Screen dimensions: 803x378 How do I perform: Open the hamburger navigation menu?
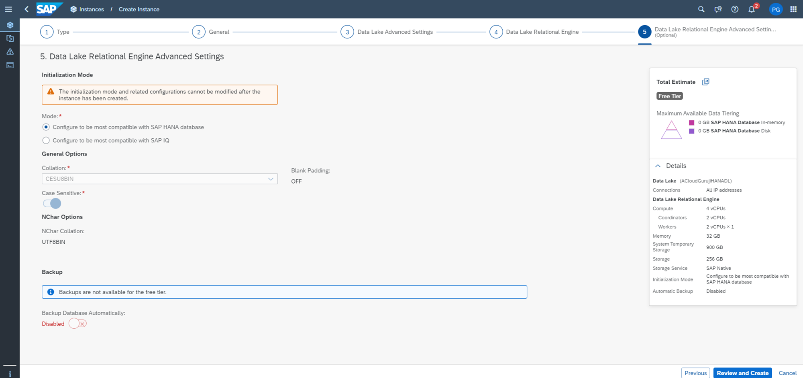8,9
